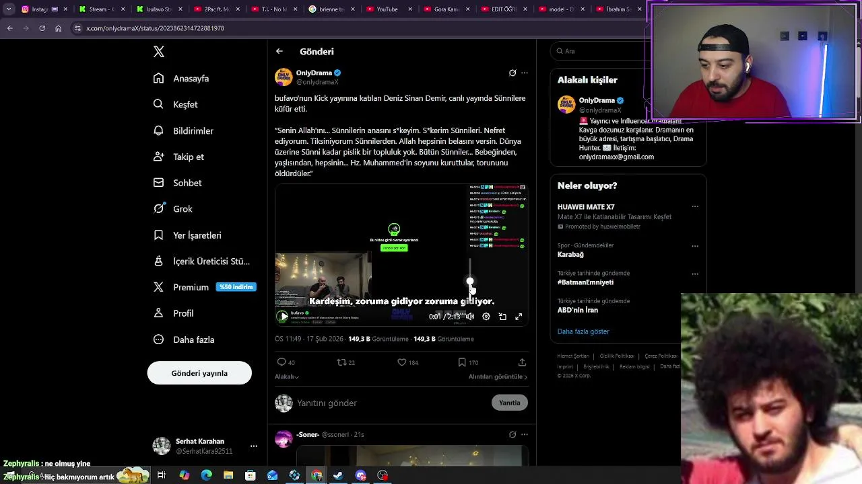Image resolution: width=862 pixels, height=484 pixels.
Task: Click the browser home icon
Action: tap(58, 28)
